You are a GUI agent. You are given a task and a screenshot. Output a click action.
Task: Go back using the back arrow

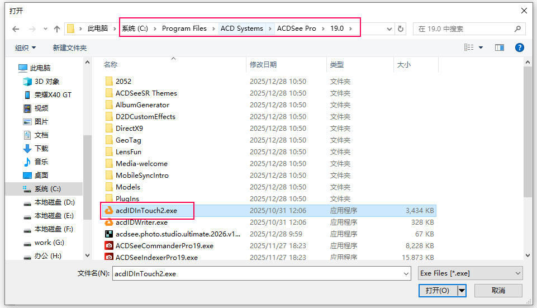[16, 29]
